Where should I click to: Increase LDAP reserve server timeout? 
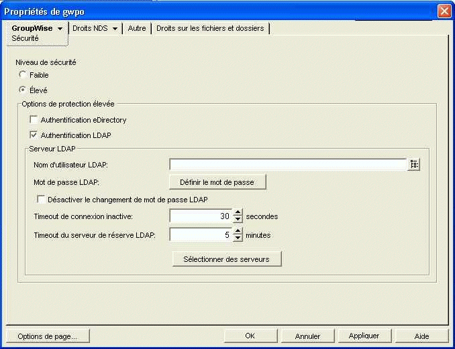238,231
